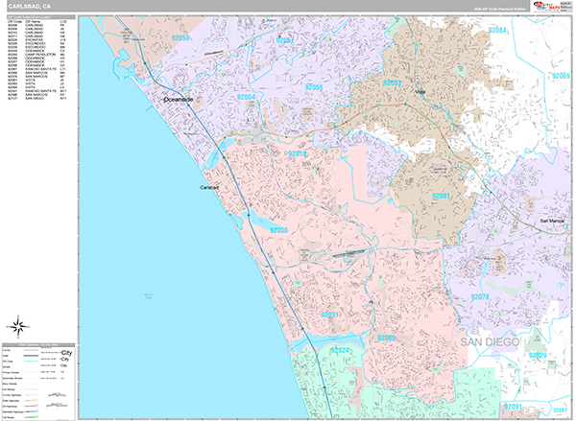The width and height of the screenshot is (576, 421).
Task: Select ZIP code label 92067
Action: (x=561, y=410)
